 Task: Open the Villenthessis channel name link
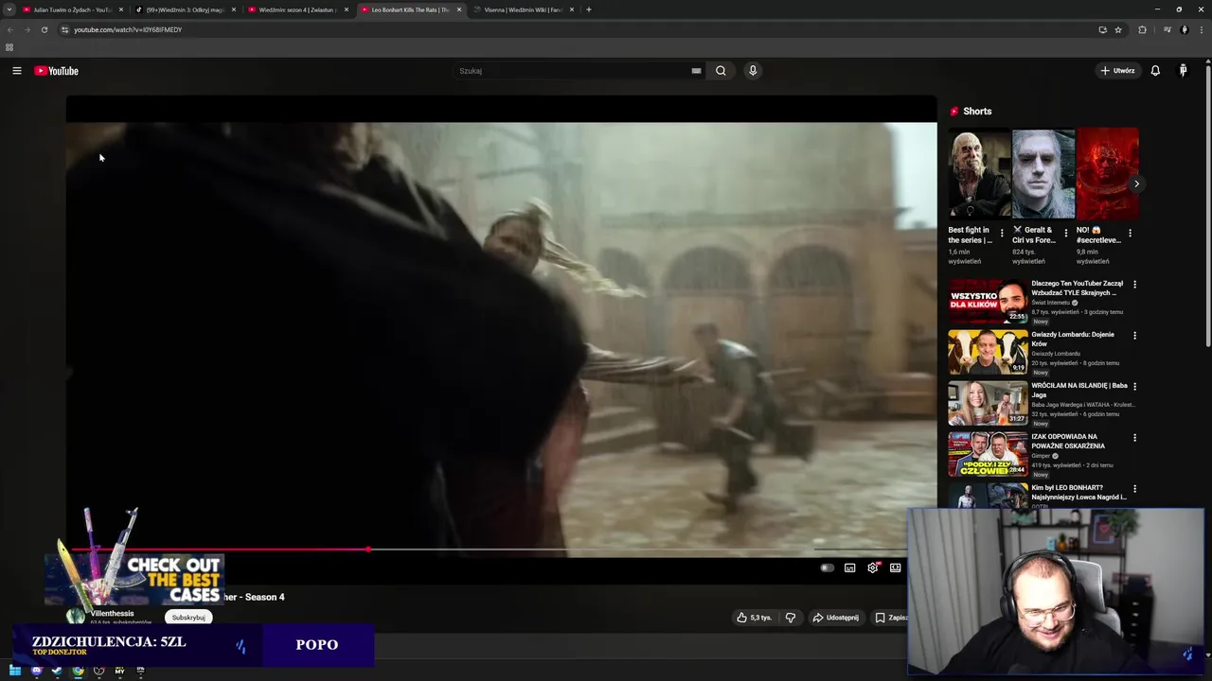(x=112, y=614)
